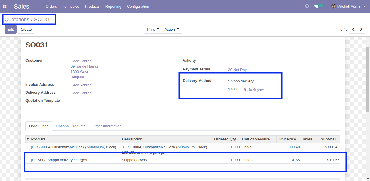Go back to Quotations breadcrumb

[17, 20]
